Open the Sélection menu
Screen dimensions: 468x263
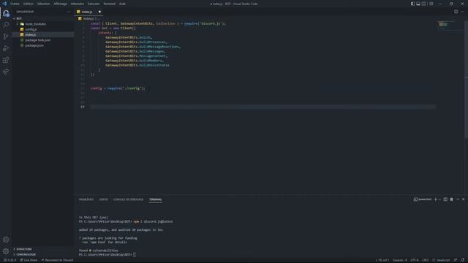coord(43,4)
